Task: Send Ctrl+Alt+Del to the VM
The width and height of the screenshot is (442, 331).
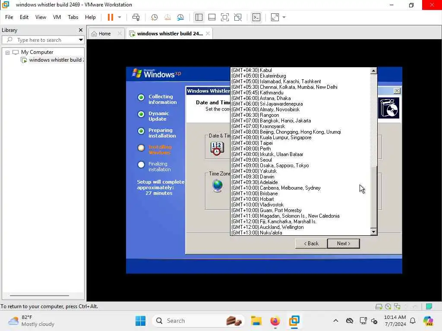Action: click(x=136, y=17)
